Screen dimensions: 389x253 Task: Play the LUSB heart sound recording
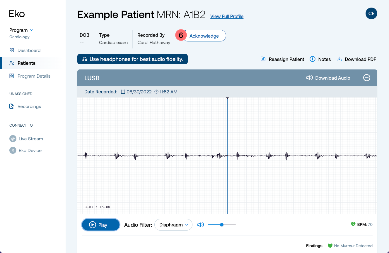pos(101,225)
